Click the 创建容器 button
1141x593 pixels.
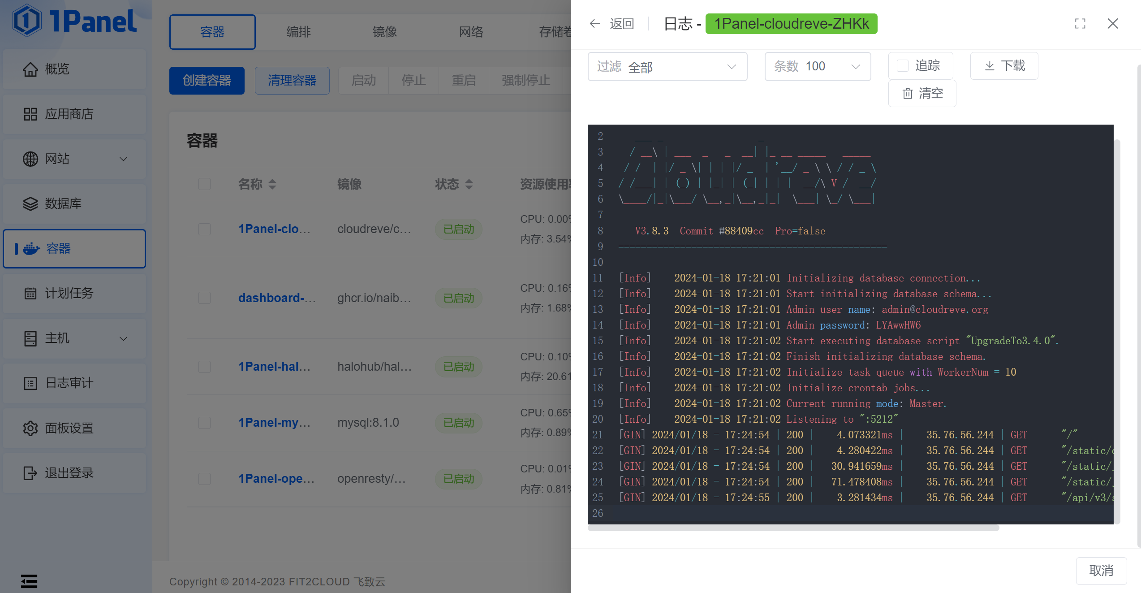(x=207, y=80)
